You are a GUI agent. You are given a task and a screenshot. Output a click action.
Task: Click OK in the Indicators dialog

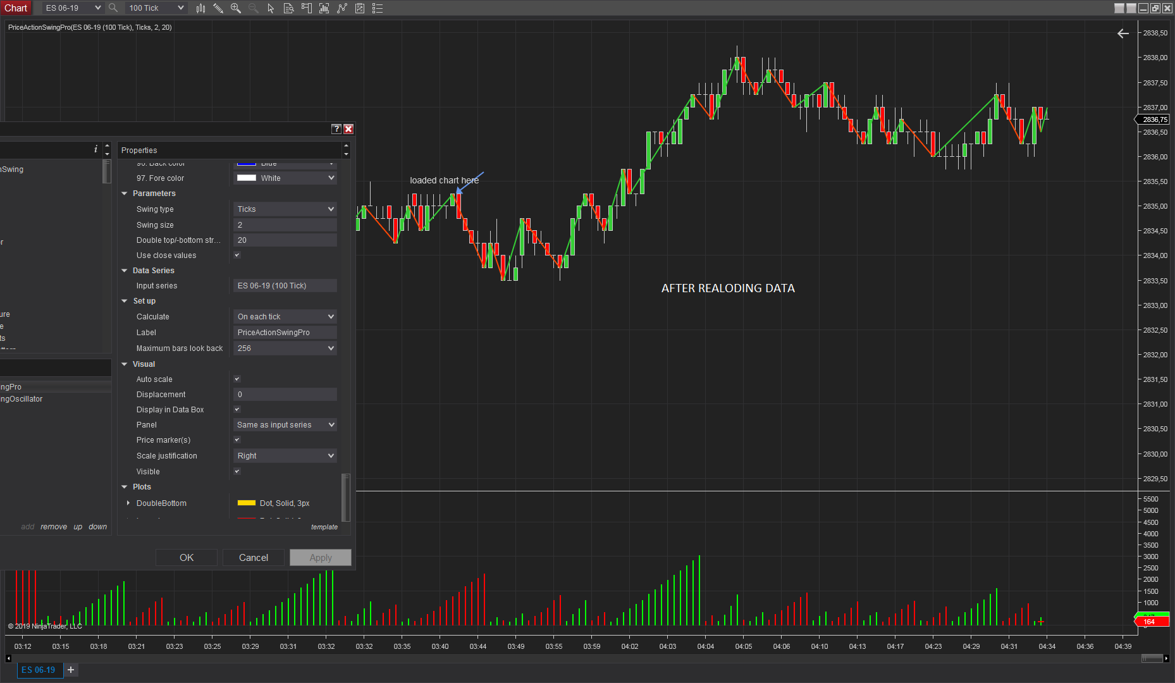pyautogui.click(x=187, y=558)
